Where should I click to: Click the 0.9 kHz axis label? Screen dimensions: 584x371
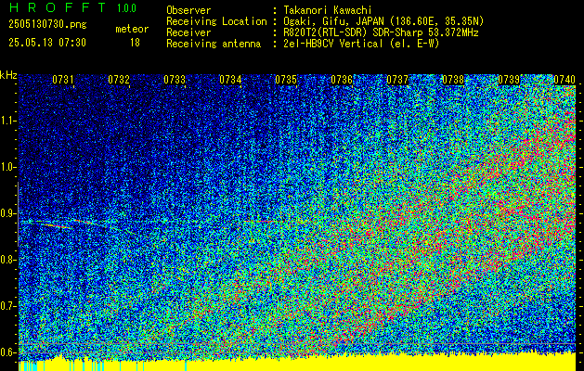coord(7,213)
